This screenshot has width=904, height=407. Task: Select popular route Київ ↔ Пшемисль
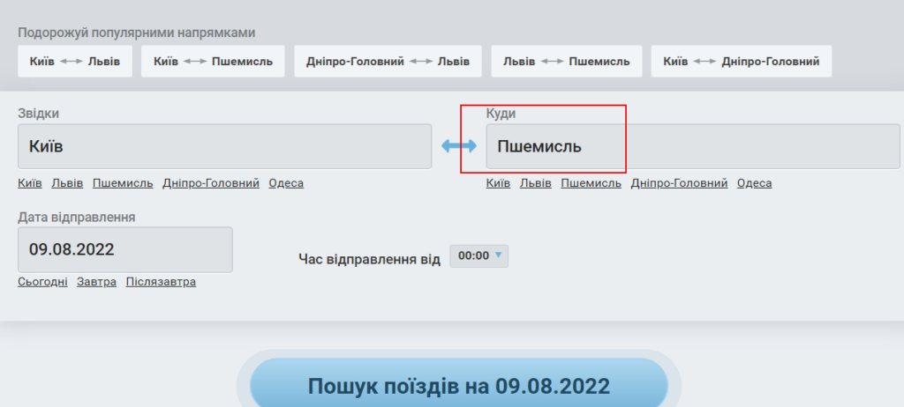(x=214, y=61)
